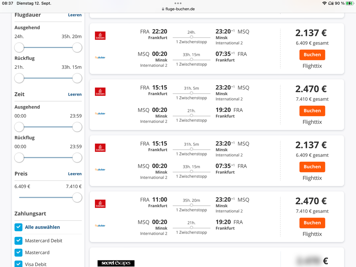
Task: Toggle the Alle auswählen checkbox
Action: coord(18,227)
